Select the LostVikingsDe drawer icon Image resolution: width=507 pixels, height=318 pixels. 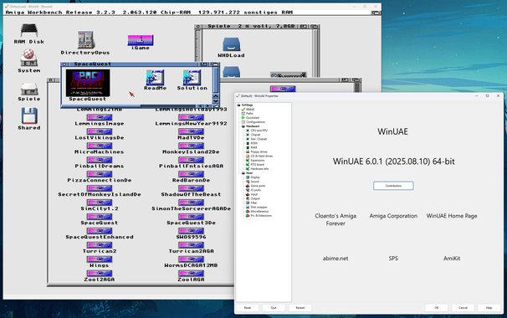pyautogui.click(x=100, y=131)
